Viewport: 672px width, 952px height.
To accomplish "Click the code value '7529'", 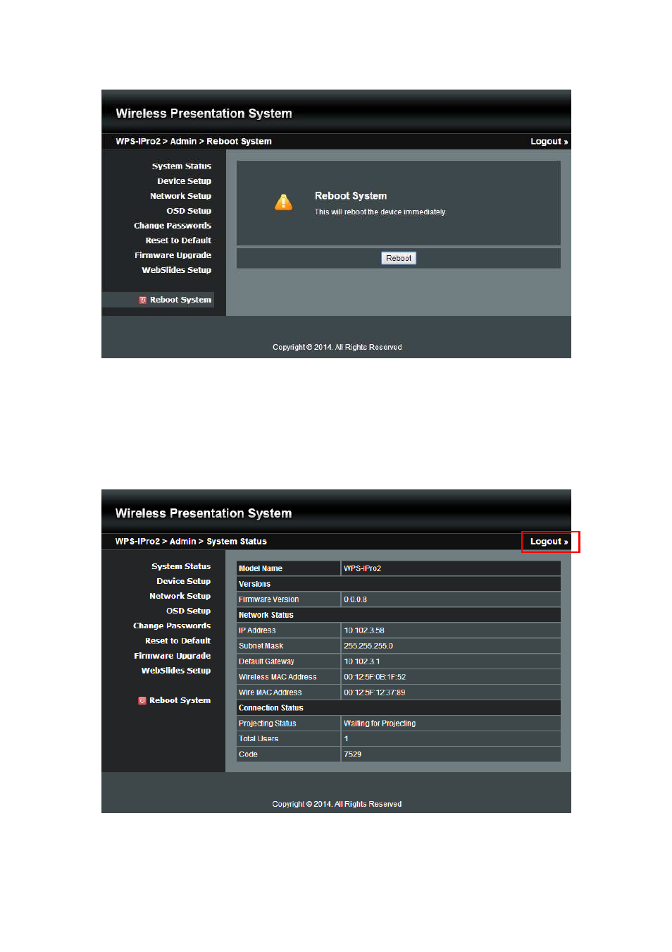I will [451, 755].
